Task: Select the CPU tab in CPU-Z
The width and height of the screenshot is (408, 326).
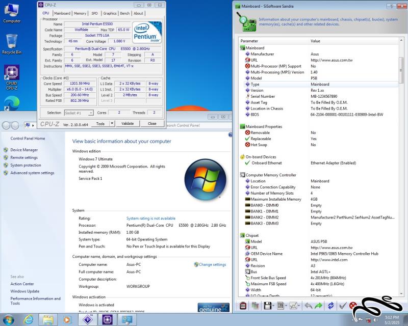Action: tap(46, 13)
